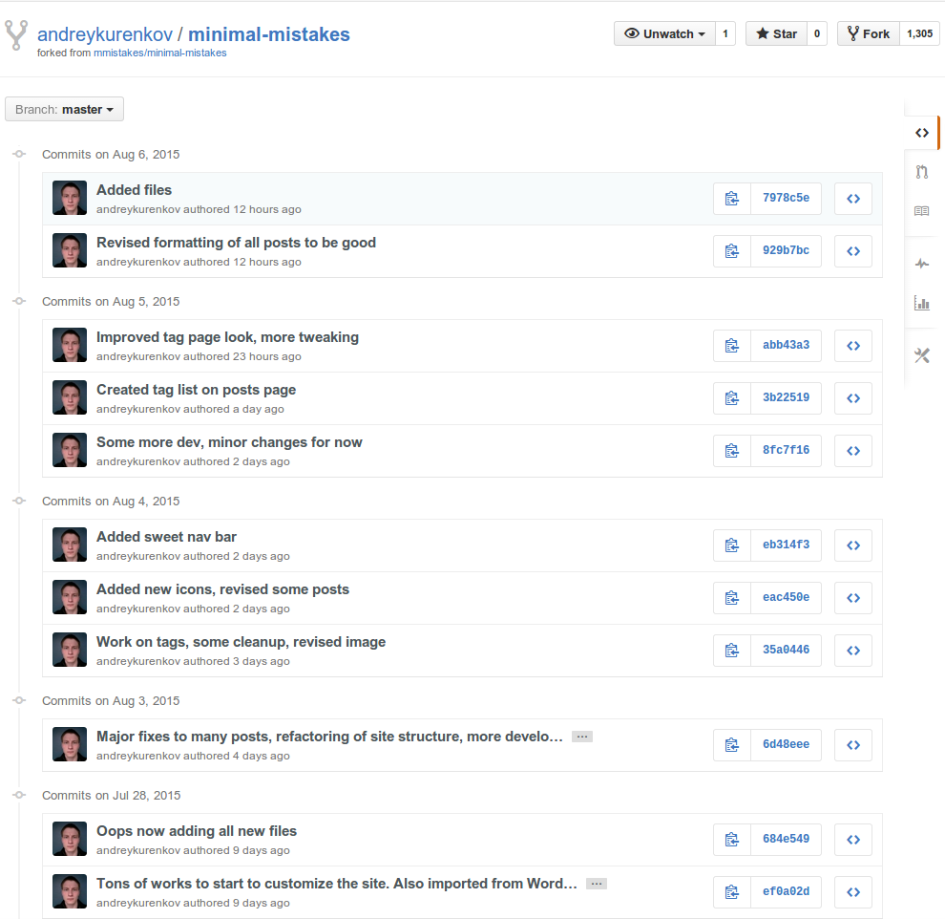This screenshot has height=919, width=945.
Task: Open the Branch: master dropdown
Action: tap(65, 109)
